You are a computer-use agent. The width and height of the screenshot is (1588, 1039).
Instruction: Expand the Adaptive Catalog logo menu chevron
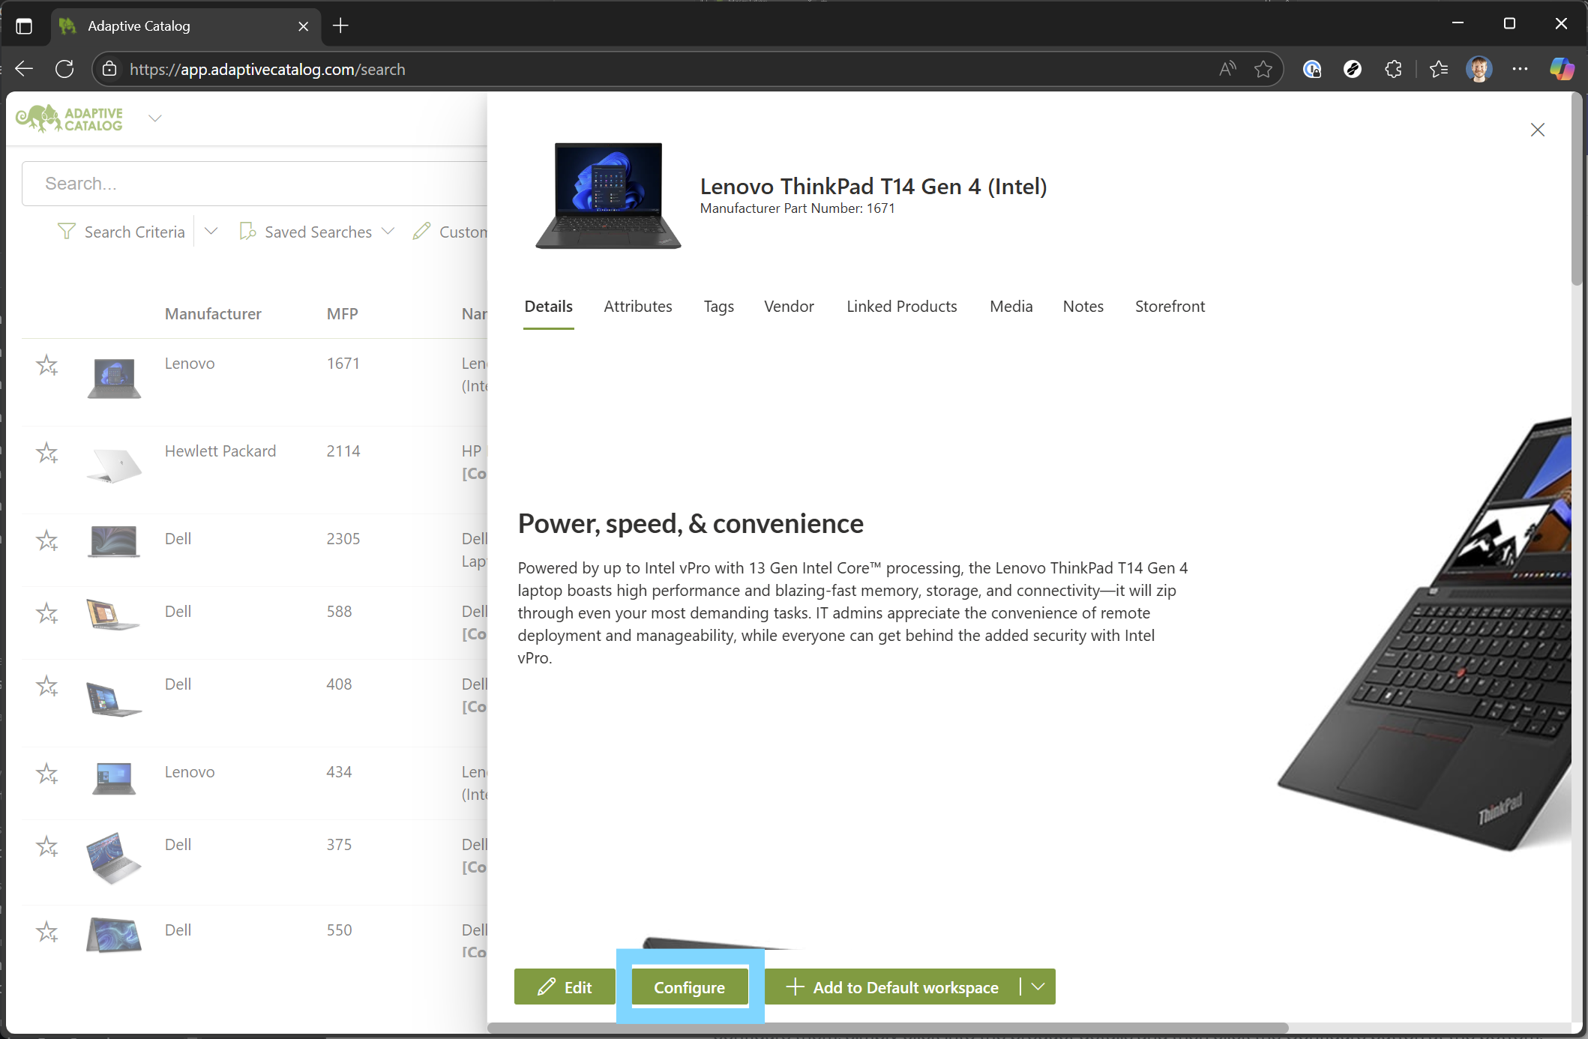click(155, 118)
